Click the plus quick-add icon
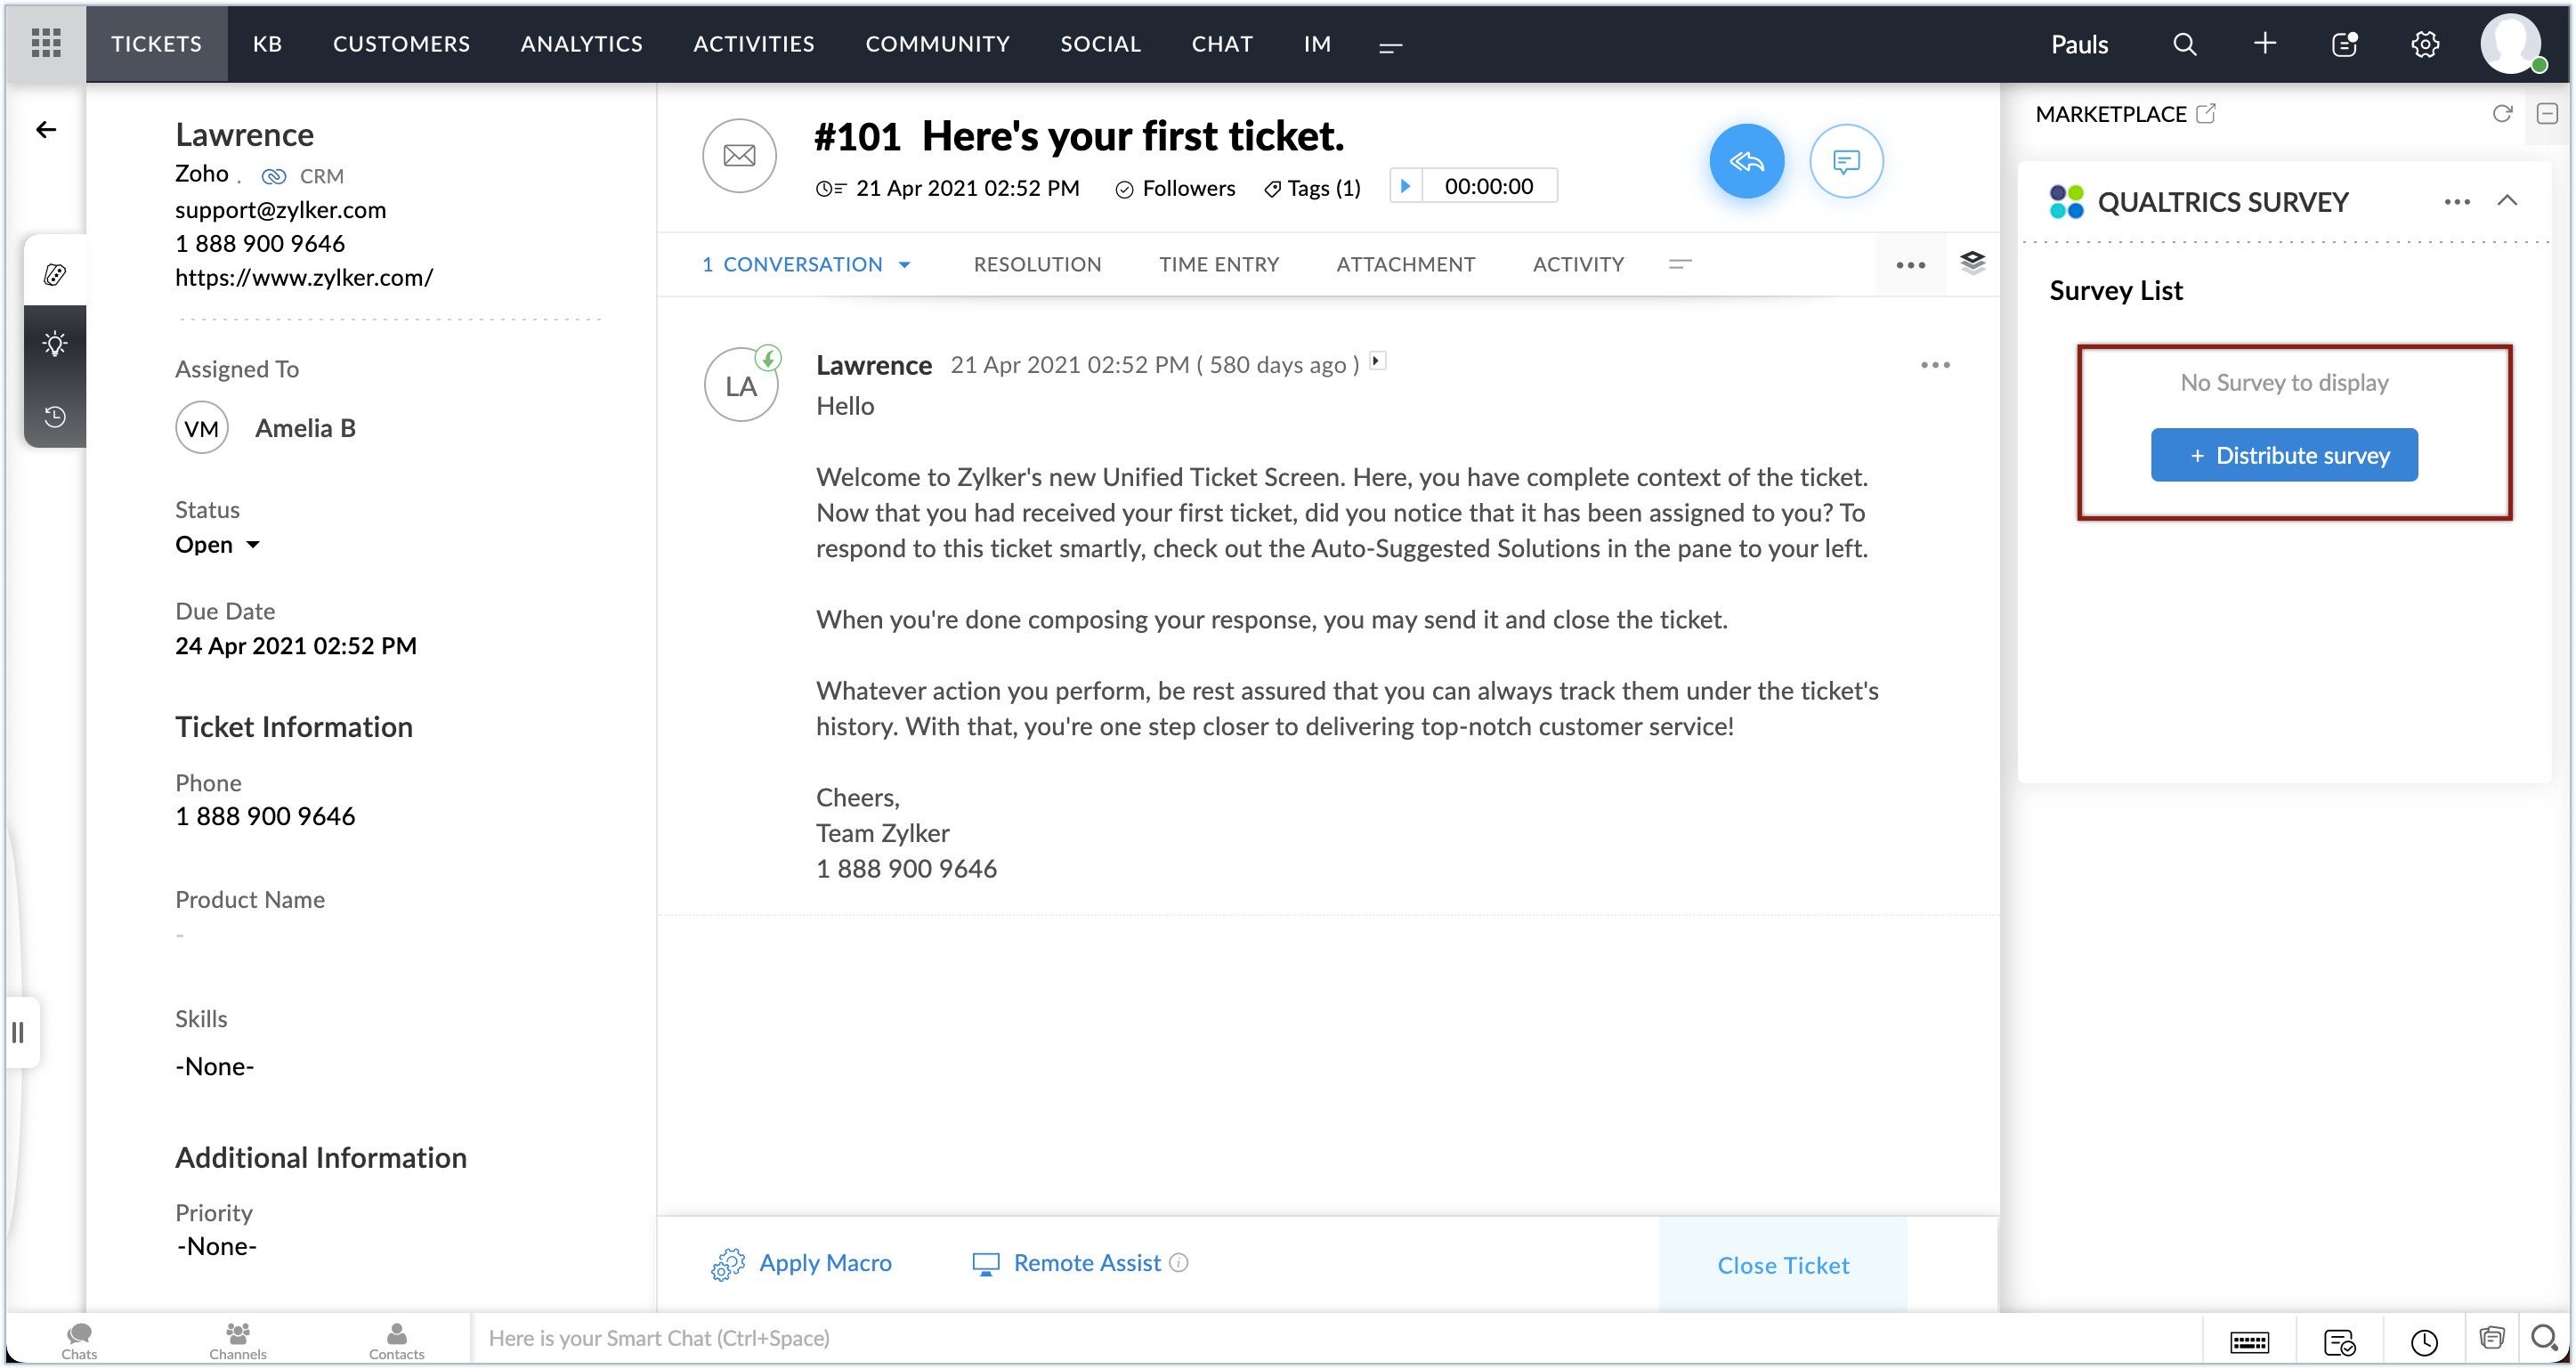The image size is (2576, 1369). 2265,43
